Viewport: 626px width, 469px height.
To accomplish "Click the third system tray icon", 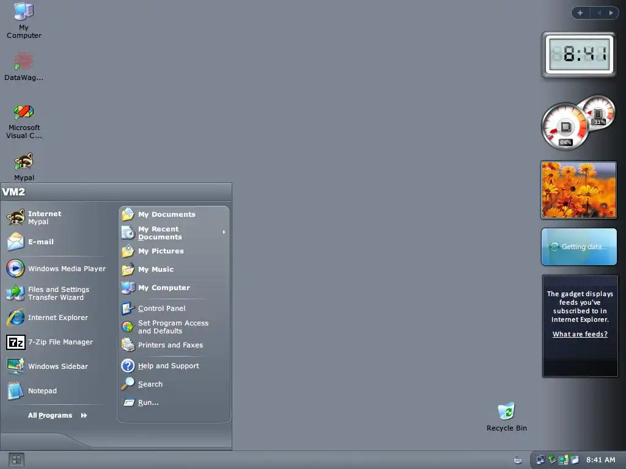I will (563, 460).
